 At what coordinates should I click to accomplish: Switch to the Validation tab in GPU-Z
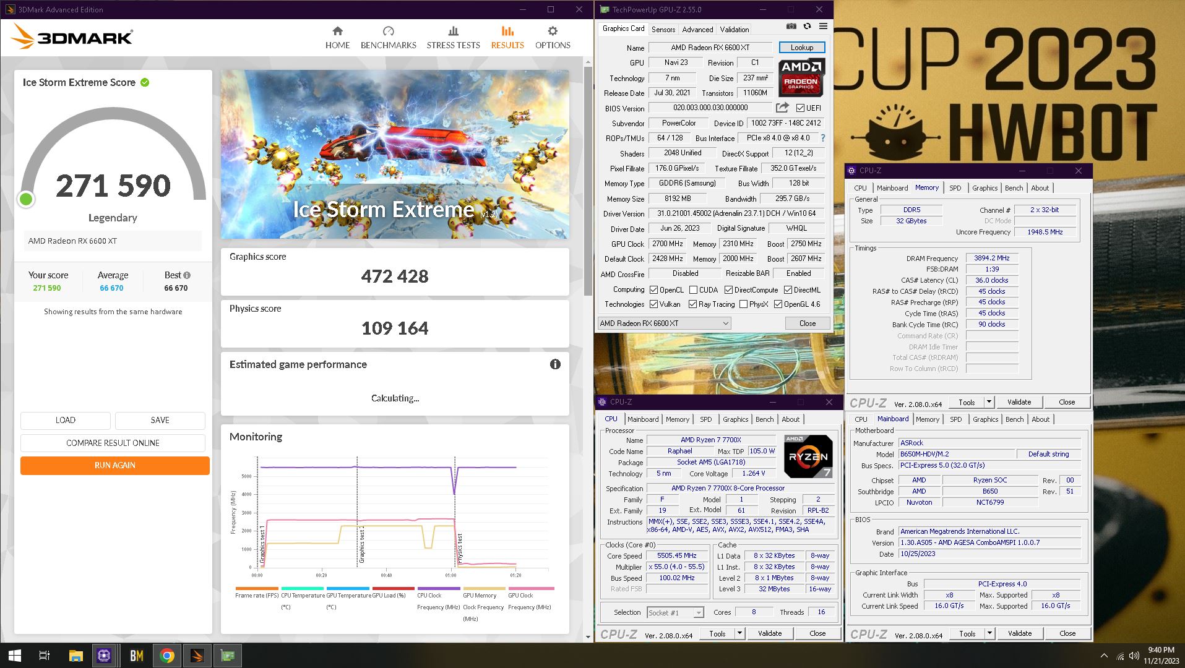tap(734, 29)
